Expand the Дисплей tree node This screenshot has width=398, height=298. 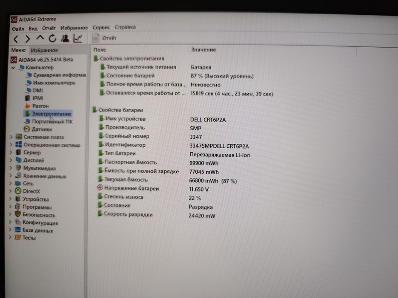(11, 160)
